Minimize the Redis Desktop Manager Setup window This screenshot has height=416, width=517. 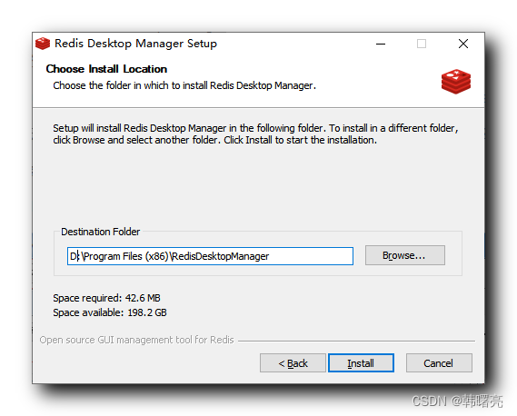(x=381, y=44)
